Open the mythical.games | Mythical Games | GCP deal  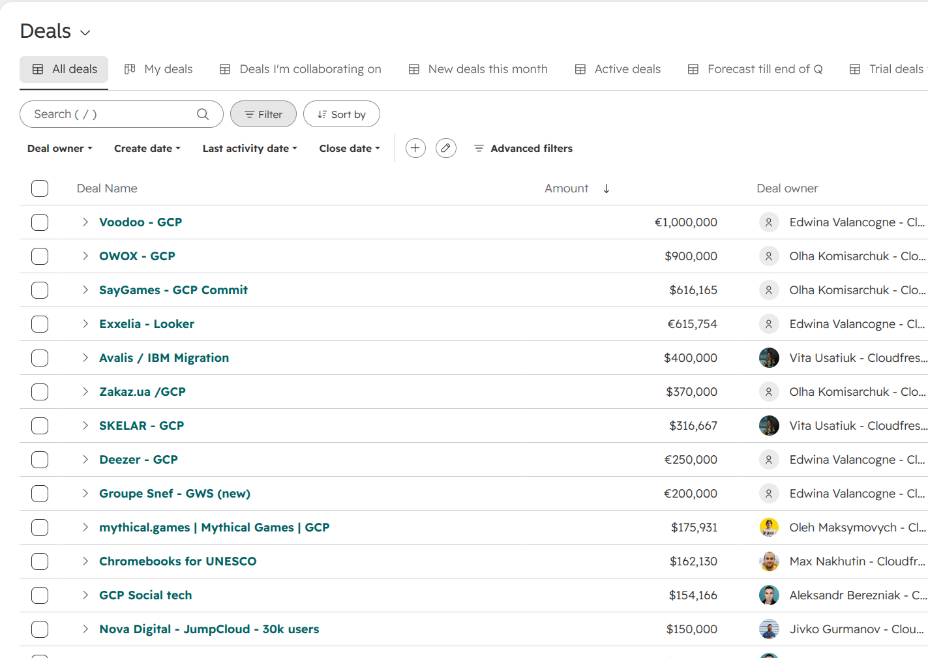coord(215,528)
